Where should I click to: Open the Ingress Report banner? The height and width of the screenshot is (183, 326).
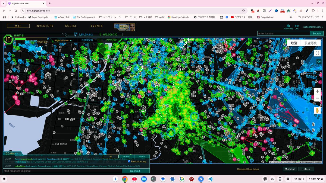(x=124, y=27)
